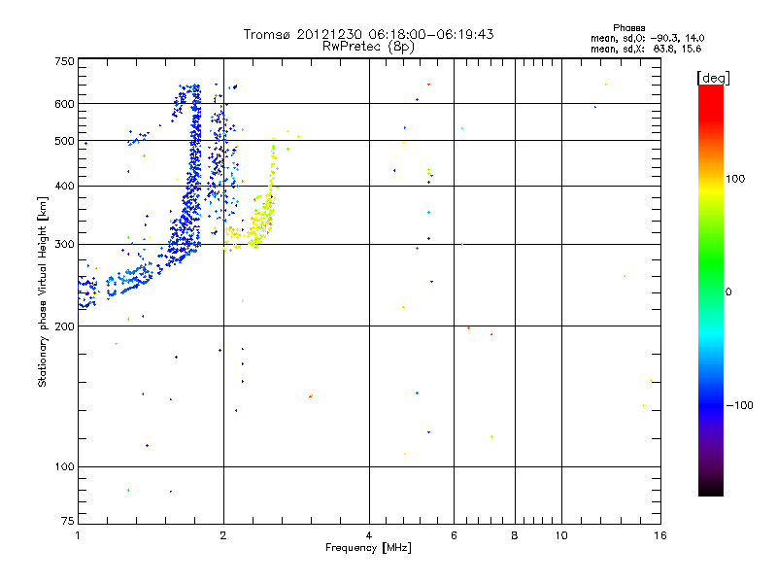The height and width of the screenshot is (583, 777).
Task: Click the '1' frequency axis tick label
Action: 78,535
